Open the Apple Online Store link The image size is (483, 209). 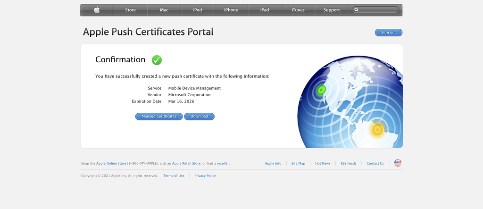point(111,163)
